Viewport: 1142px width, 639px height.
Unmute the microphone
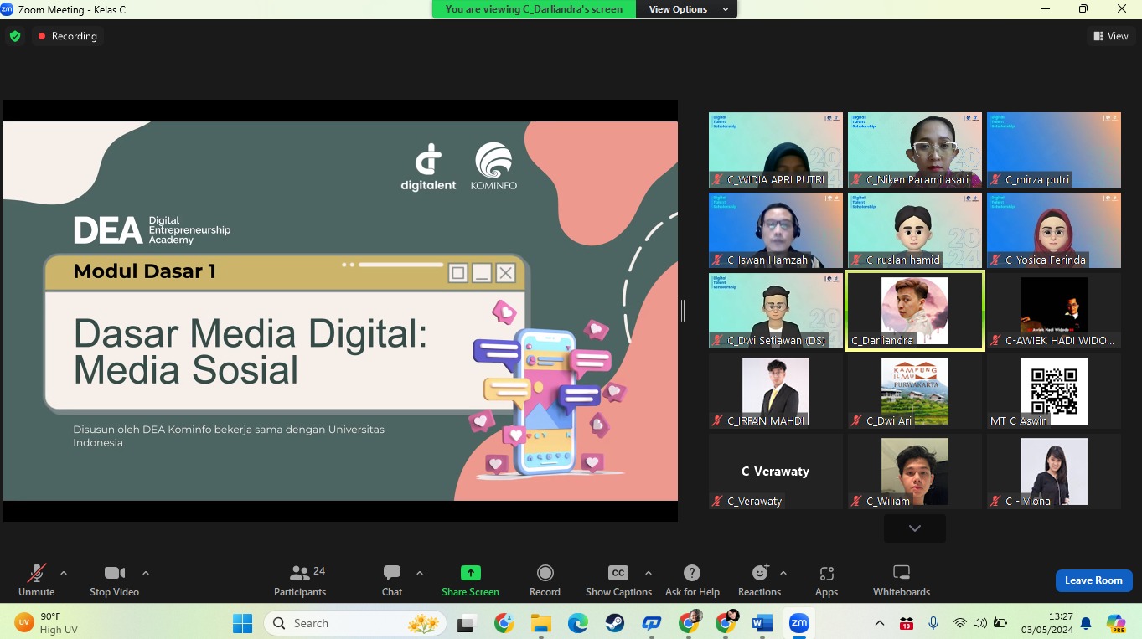pyautogui.click(x=36, y=579)
